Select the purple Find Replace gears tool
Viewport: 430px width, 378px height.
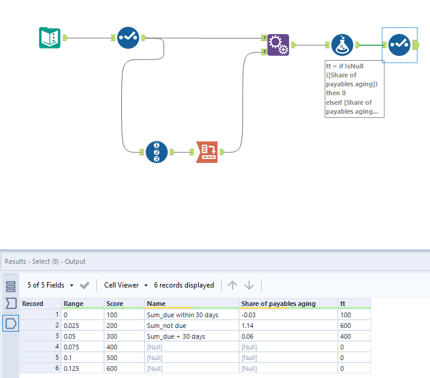278,45
